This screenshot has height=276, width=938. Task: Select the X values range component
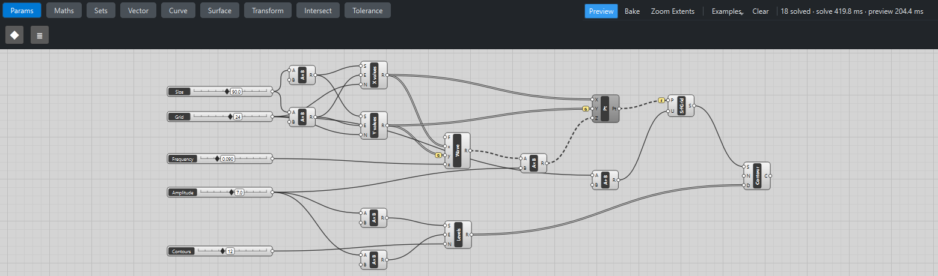pos(374,75)
